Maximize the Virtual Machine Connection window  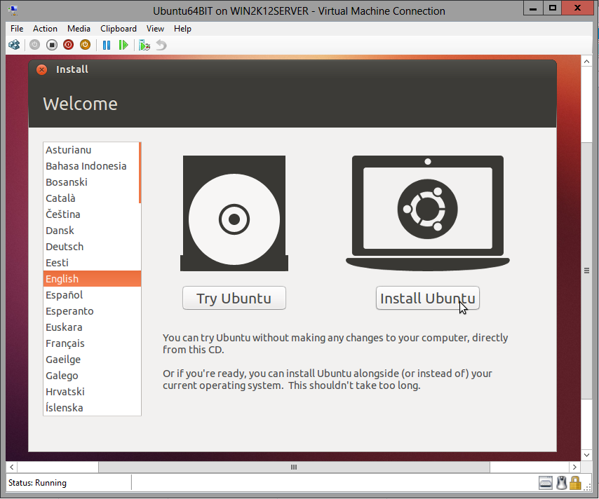[553, 8]
